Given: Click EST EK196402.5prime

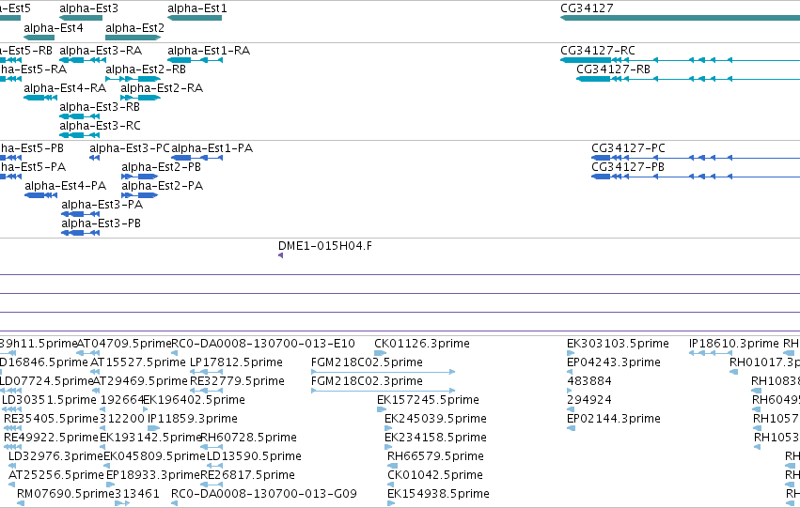Looking at the screenshot, I should pos(195,400).
